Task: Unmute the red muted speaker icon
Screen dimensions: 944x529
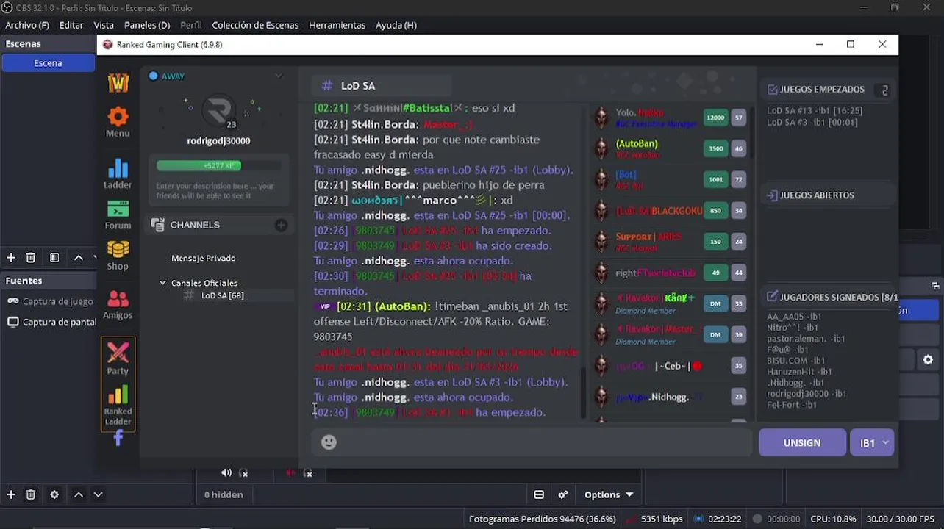Action: coord(290,473)
